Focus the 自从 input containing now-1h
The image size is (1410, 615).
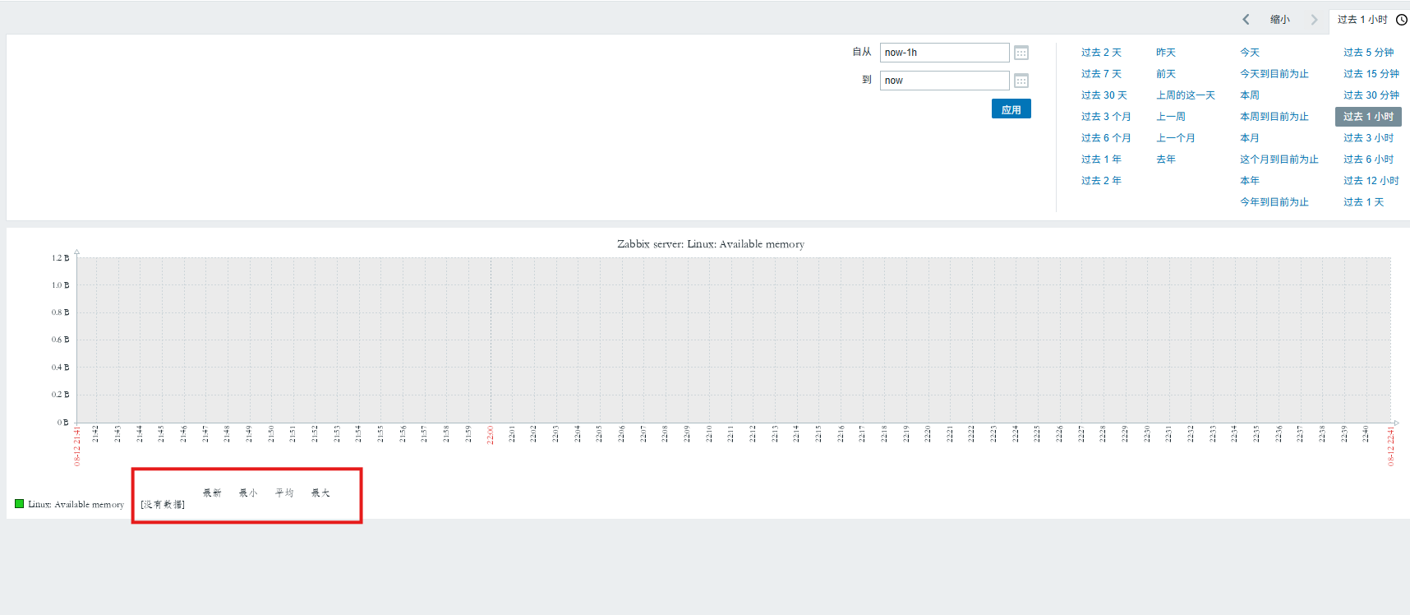pos(945,53)
